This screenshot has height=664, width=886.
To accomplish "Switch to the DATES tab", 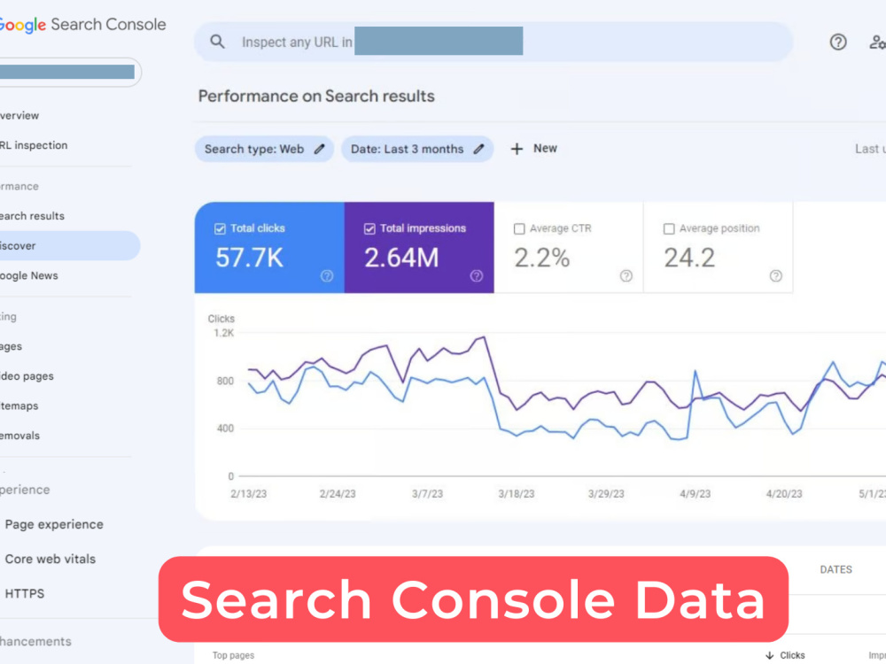I will (x=835, y=569).
